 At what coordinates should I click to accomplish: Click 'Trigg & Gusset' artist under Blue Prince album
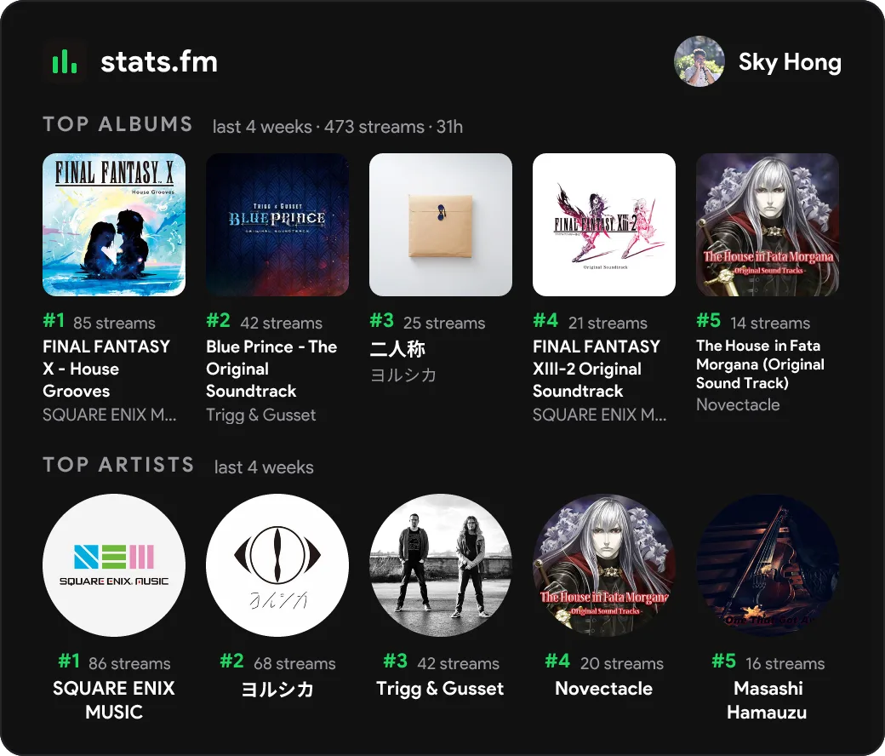click(x=260, y=415)
